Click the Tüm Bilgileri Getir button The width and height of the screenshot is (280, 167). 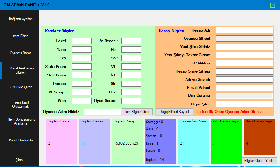point(137,112)
